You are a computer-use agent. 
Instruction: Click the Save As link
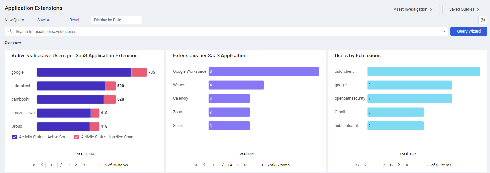[x=44, y=20]
